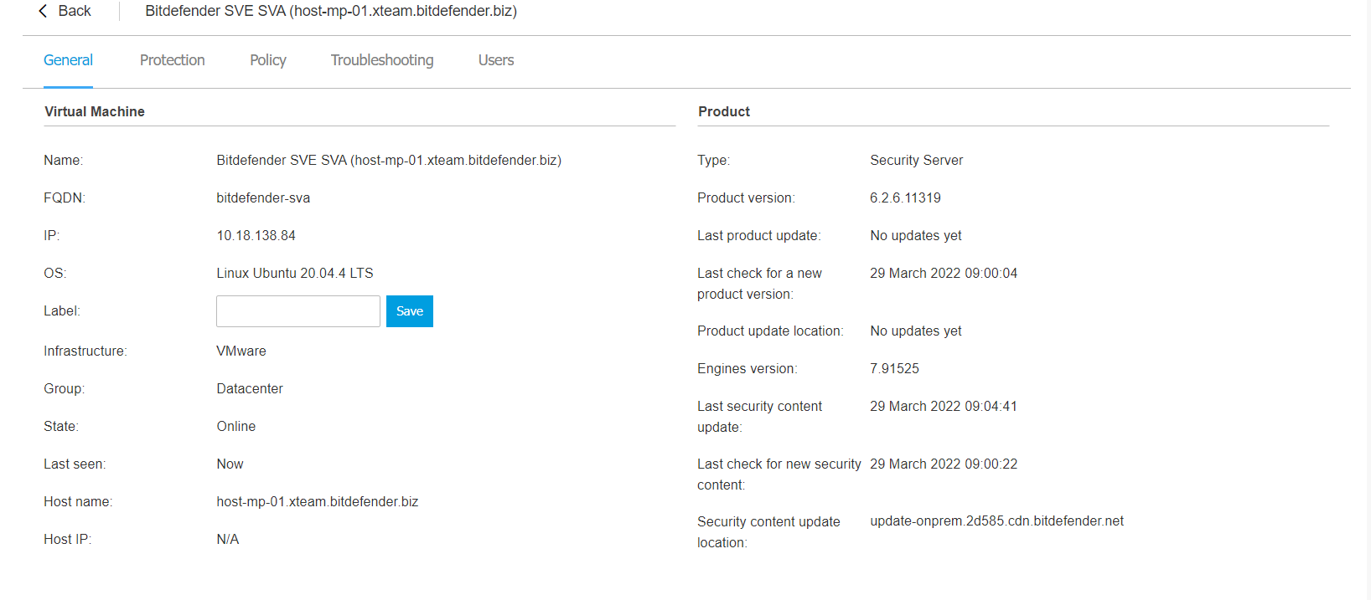The width and height of the screenshot is (1371, 600).
Task: Click the product version number 6.2.6.11319
Action: pos(905,198)
